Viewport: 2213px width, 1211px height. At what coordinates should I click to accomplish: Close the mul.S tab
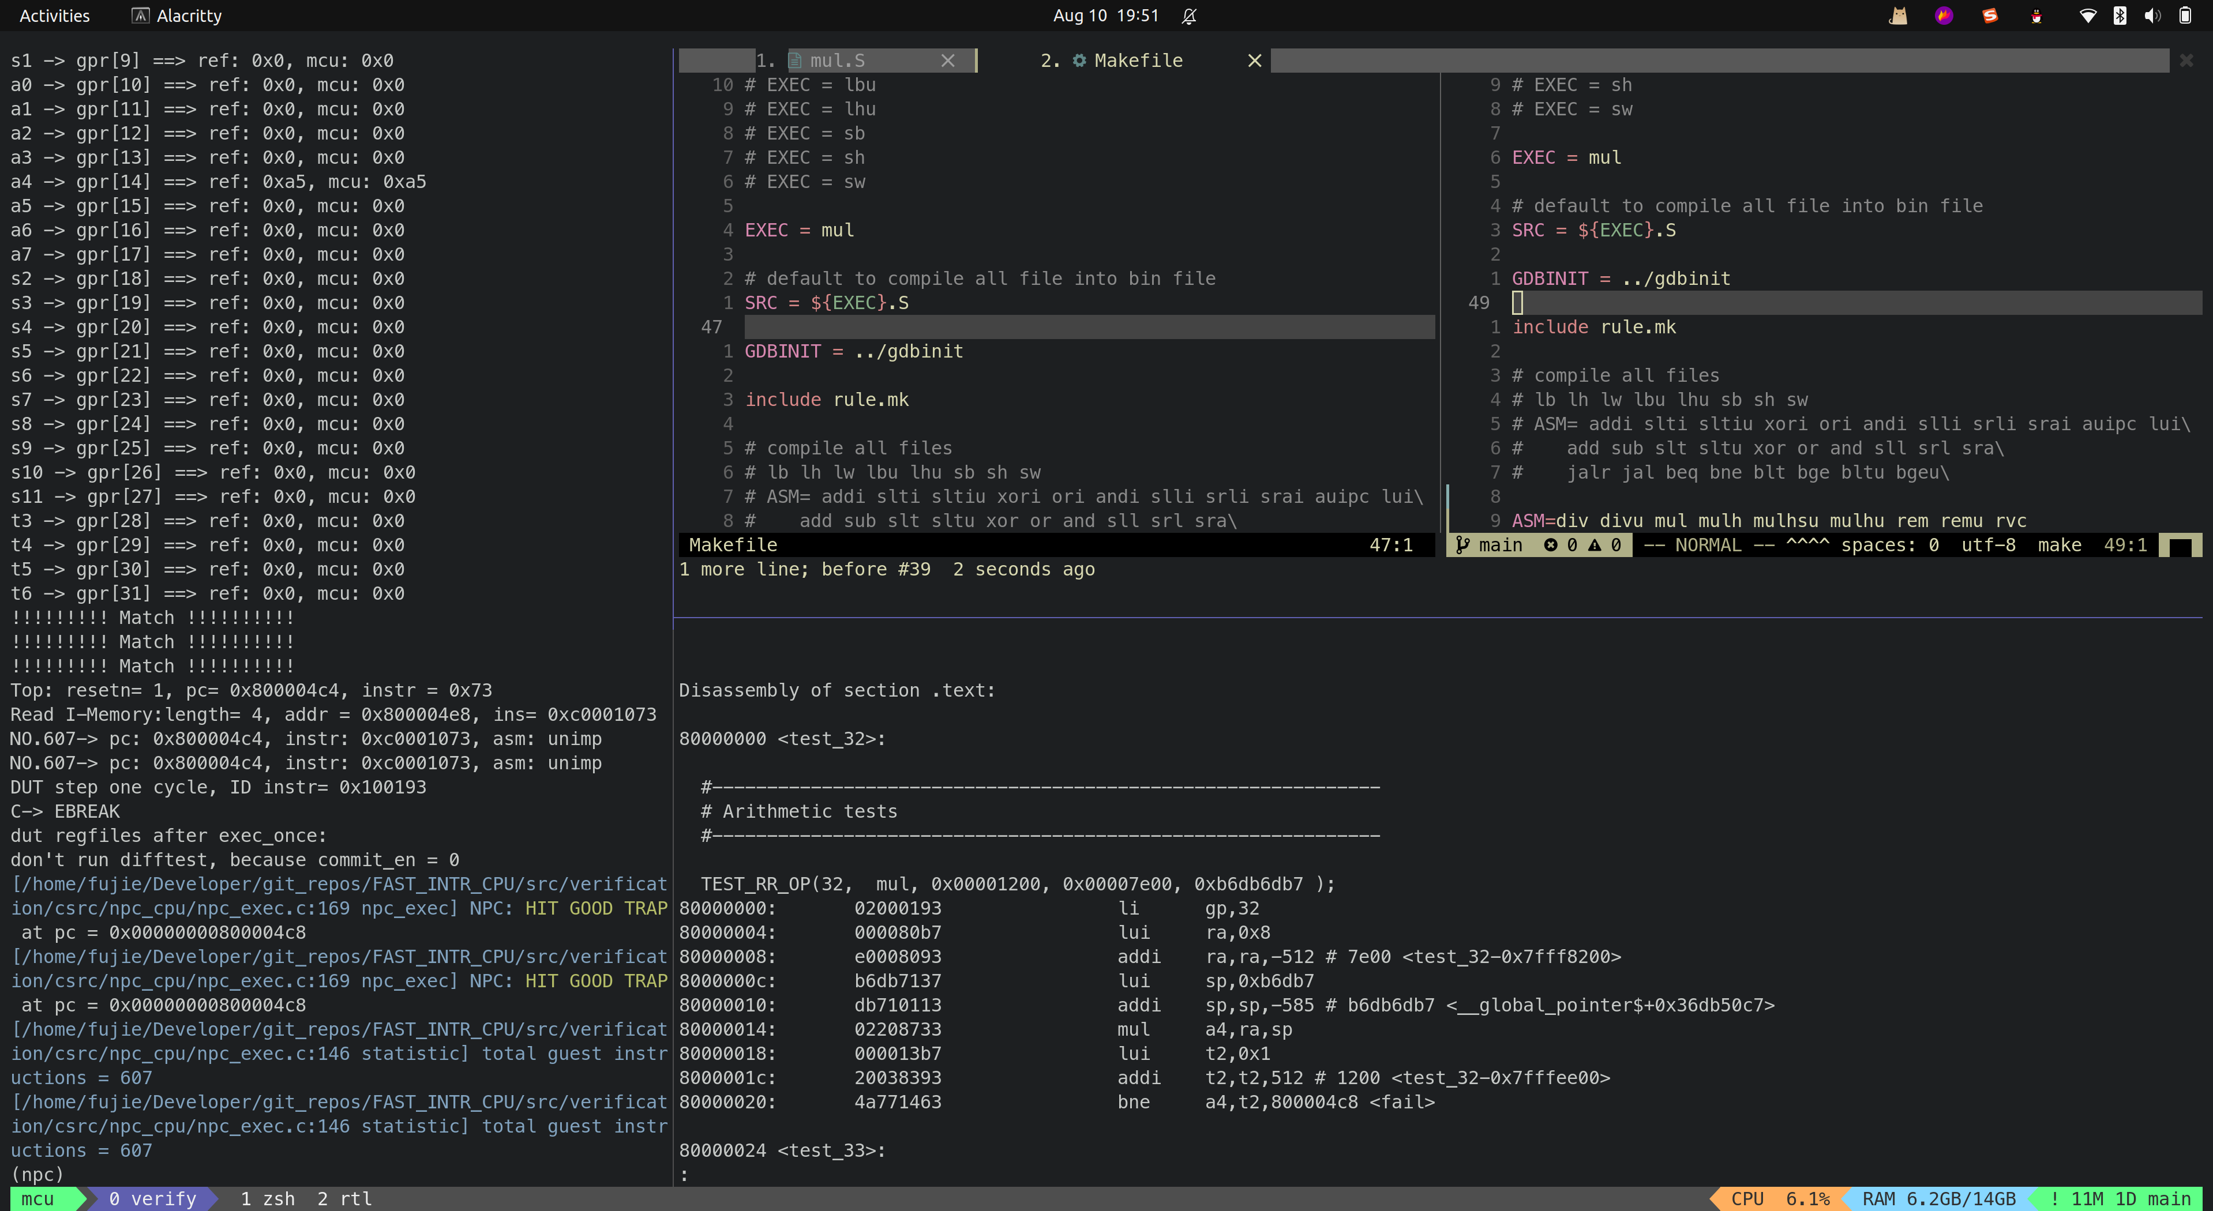[948, 60]
